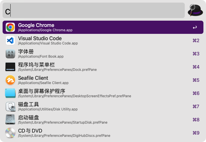Click the ⌘3 shortcut label

(x=196, y=54)
